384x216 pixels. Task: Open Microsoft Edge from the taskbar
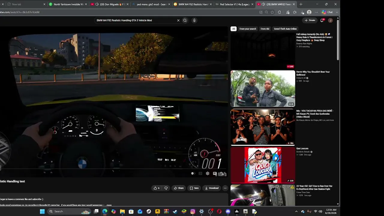coord(105,211)
